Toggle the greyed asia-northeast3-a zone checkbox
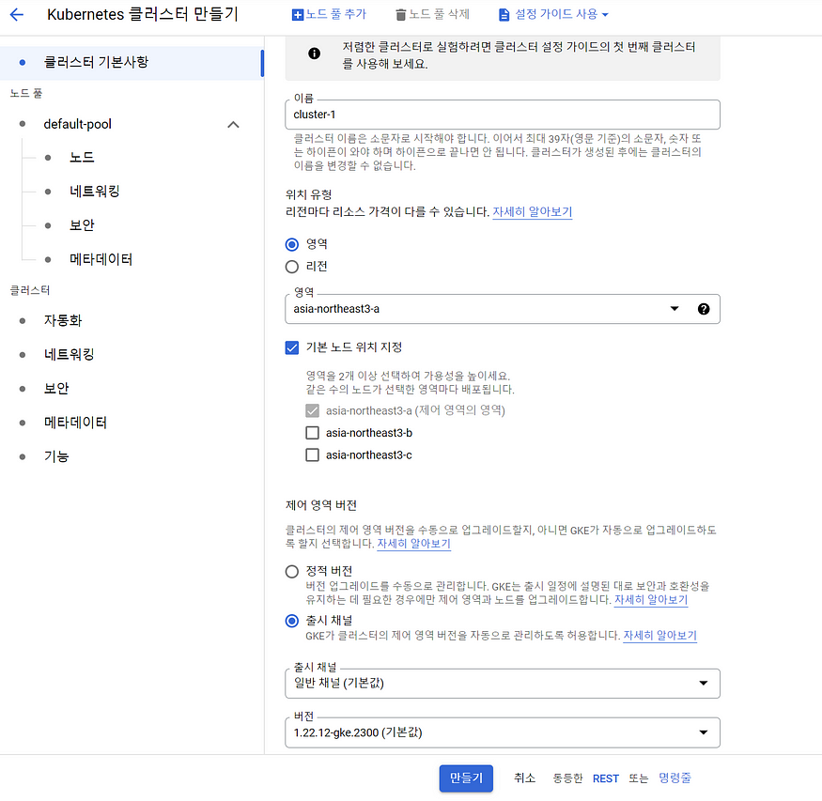822x801 pixels. 313,410
